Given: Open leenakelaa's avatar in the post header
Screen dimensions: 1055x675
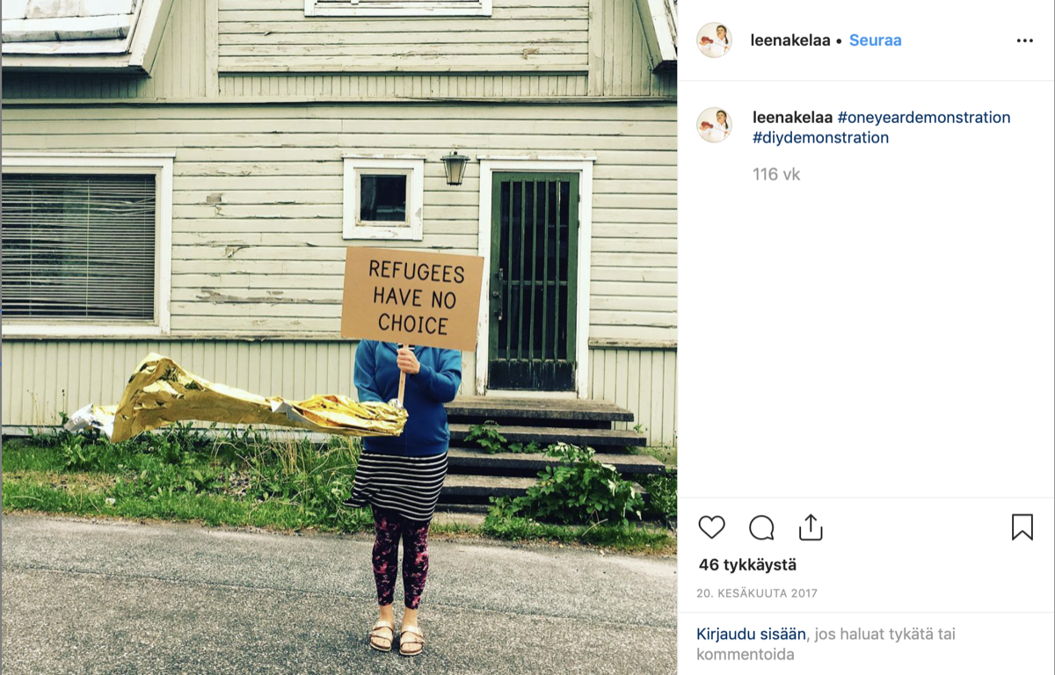Looking at the screenshot, I should [714, 40].
